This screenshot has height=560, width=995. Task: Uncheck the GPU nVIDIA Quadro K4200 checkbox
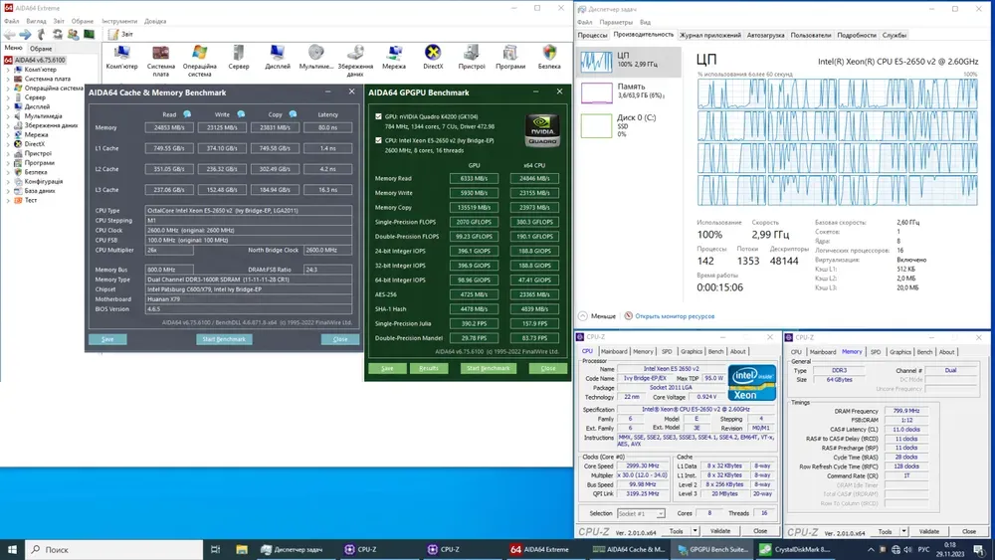[379, 116]
